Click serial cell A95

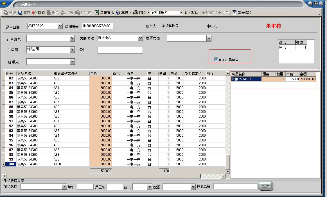pos(71,140)
